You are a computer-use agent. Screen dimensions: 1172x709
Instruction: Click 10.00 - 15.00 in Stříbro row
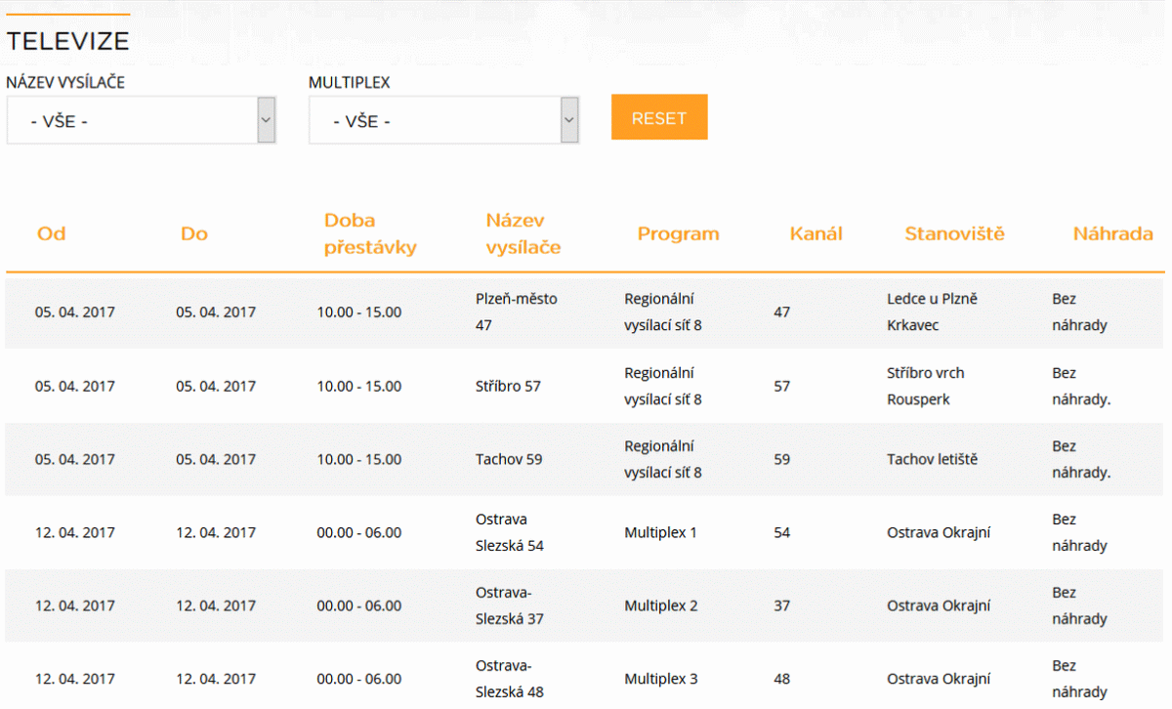coord(358,386)
